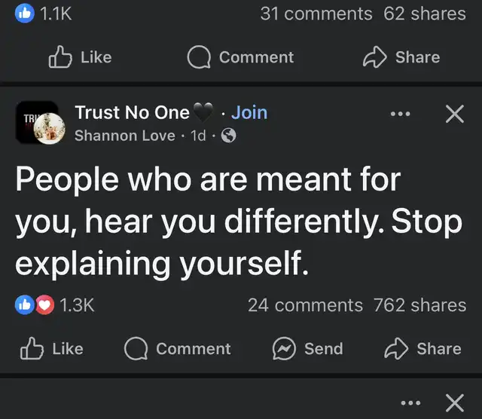The width and height of the screenshot is (482, 419).
Task: Open 31 comments on top post
Action: point(316,14)
